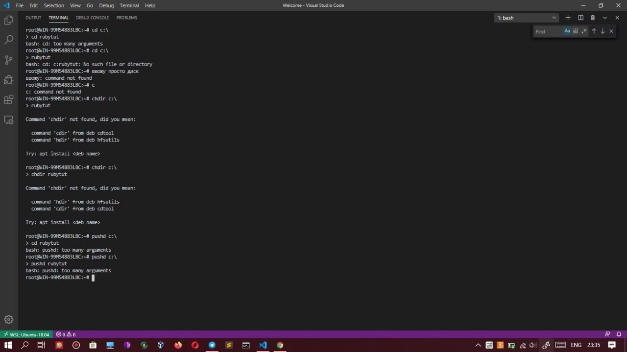
Task: Click the WSL: Ubuntu-18.04 remote indicator
Action: click(26, 334)
